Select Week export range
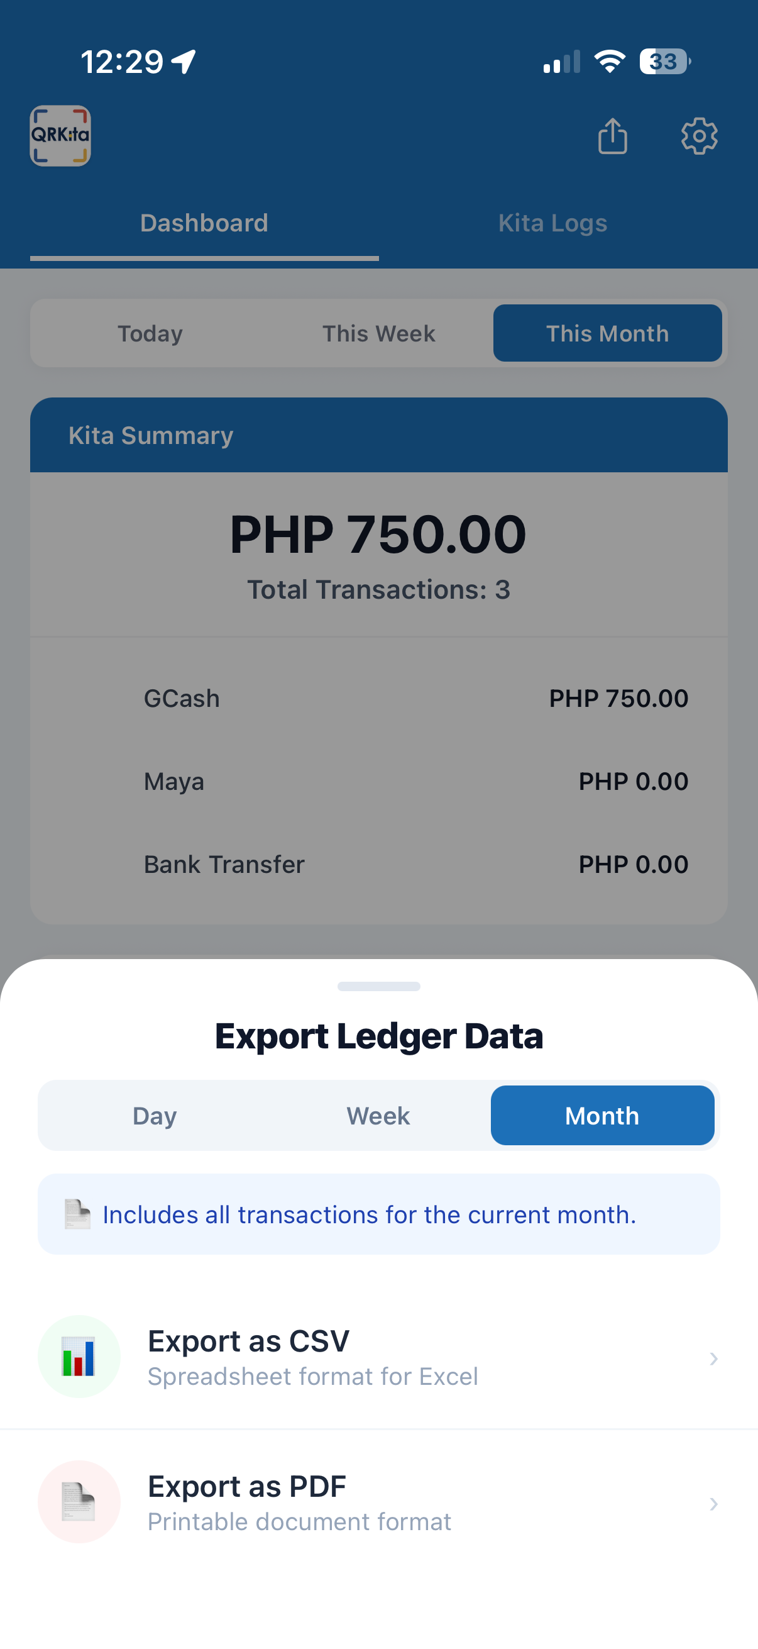The height and width of the screenshot is (1649, 758). 378,1116
